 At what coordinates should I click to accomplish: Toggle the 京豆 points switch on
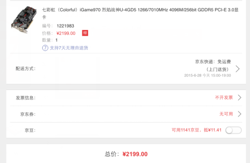click(x=233, y=130)
